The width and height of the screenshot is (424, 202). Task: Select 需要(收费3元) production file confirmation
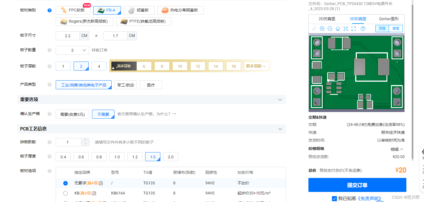[72, 114]
